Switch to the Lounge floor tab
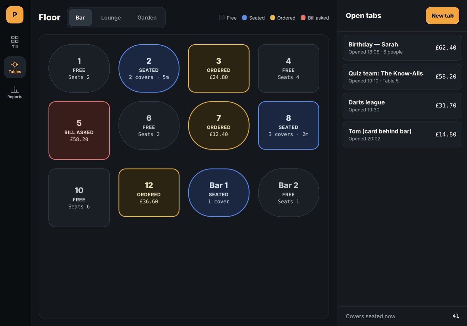The width and height of the screenshot is (467, 326). [111, 18]
